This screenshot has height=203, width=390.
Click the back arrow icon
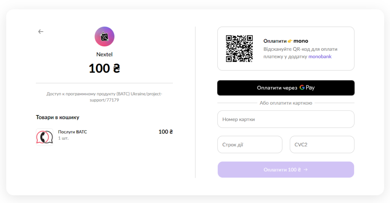pyautogui.click(x=41, y=32)
